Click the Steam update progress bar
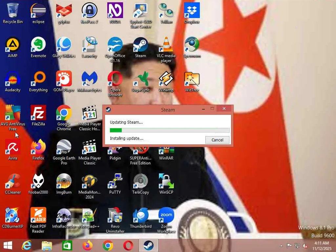Image resolution: width=336 pixels, height=252 pixels. (x=170, y=130)
